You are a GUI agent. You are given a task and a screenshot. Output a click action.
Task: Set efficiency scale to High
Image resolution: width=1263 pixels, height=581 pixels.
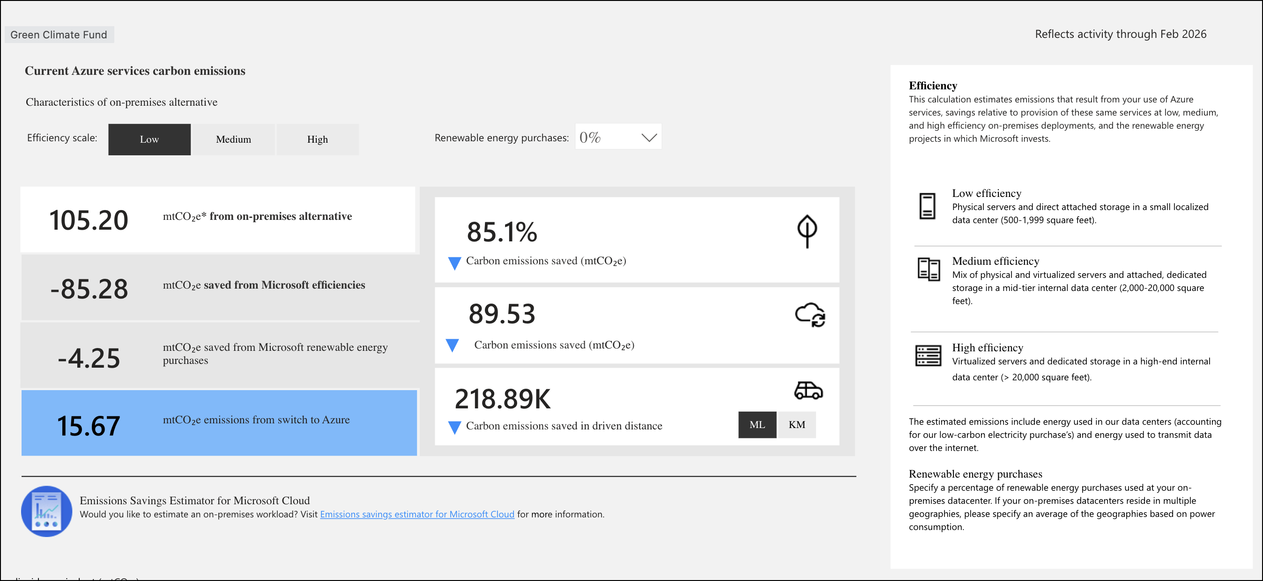tap(317, 139)
